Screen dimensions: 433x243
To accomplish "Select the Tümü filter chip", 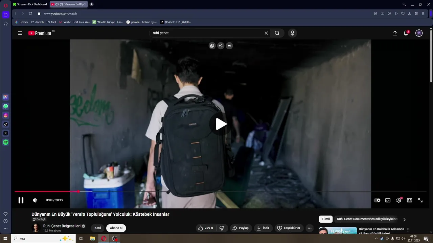I will click(326, 219).
